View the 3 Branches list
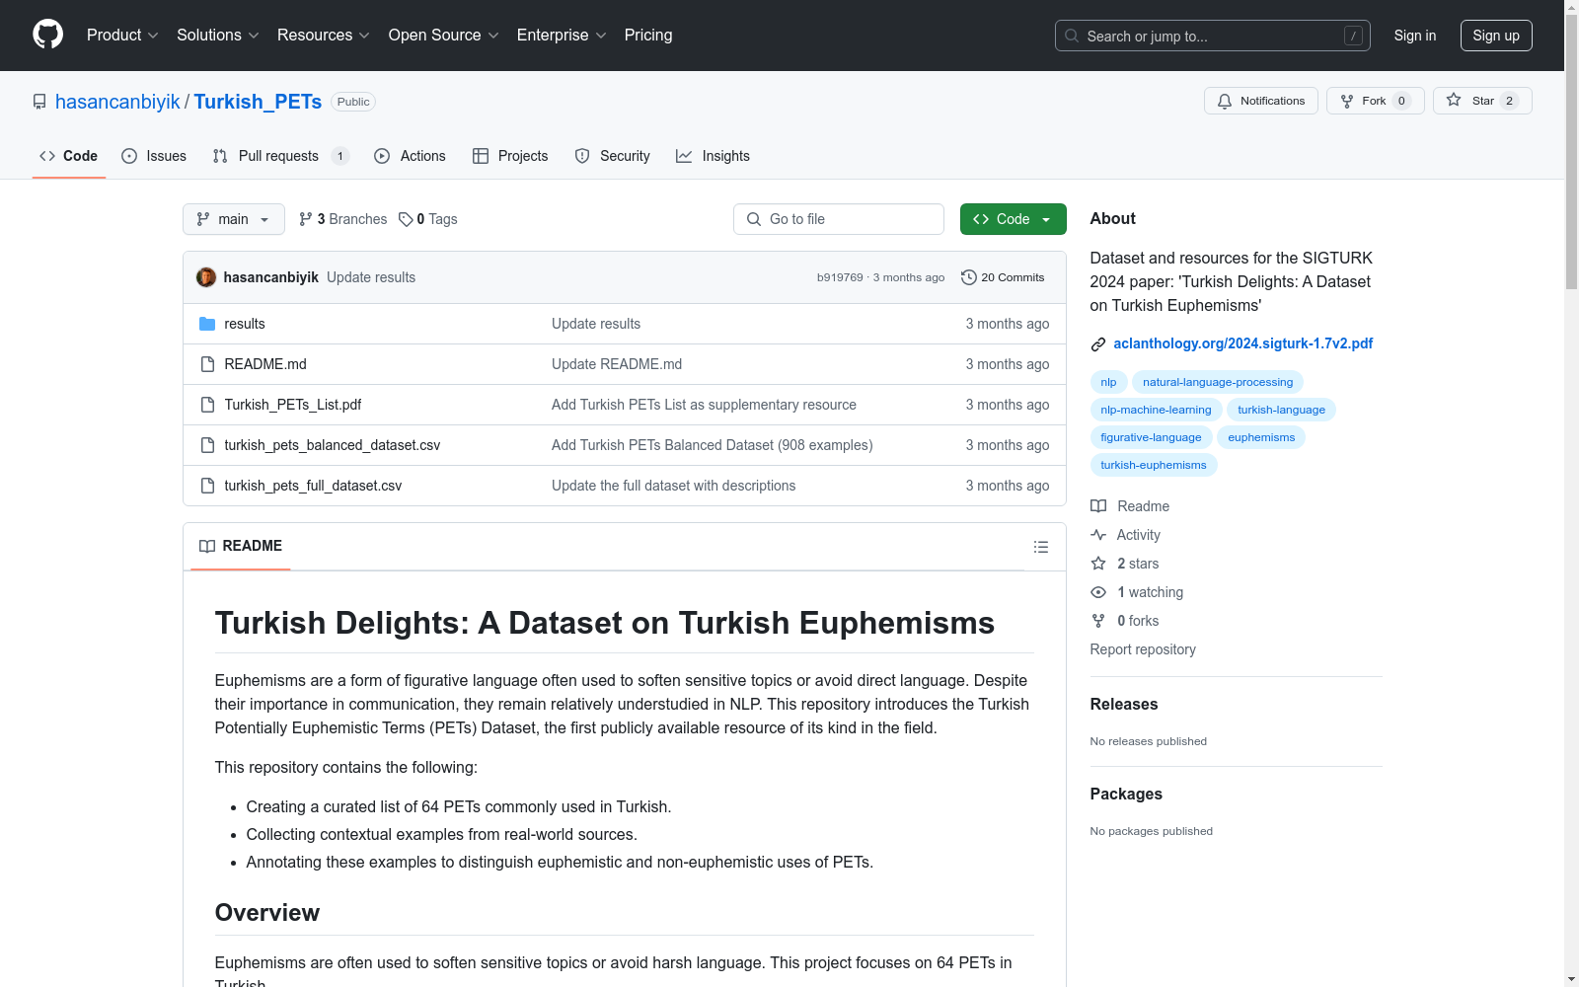Image resolution: width=1579 pixels, height=987 pixels. tap(343, 219)
